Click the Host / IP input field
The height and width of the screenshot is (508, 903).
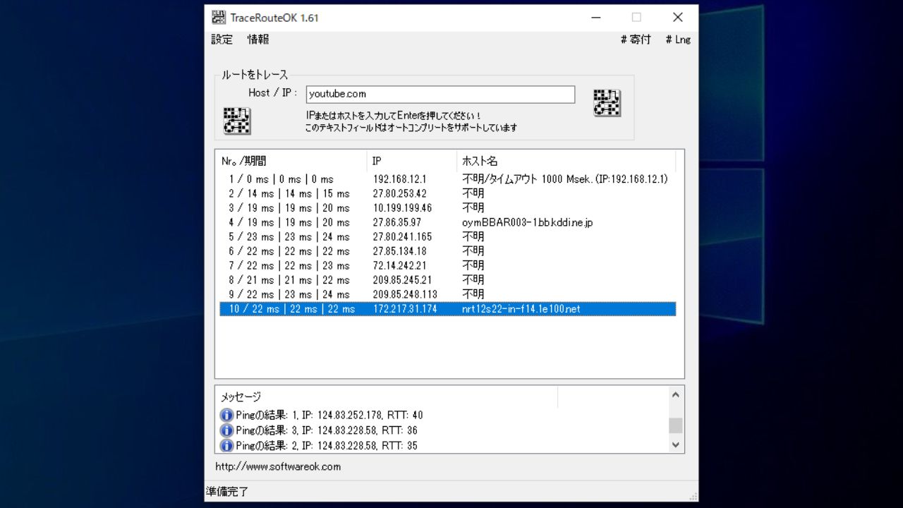440,94
